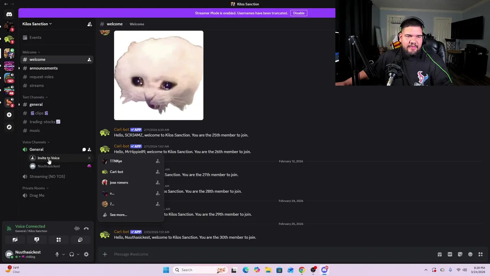Screen dimensions: 490x276
Task: Share your screen button
Action: pyautogui.click(x=37, y=240)
